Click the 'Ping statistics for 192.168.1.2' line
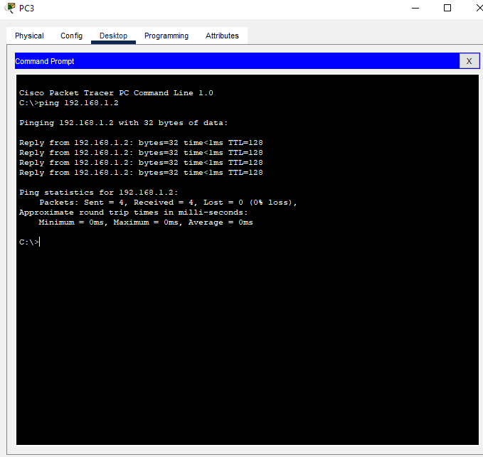 [98, 193]
